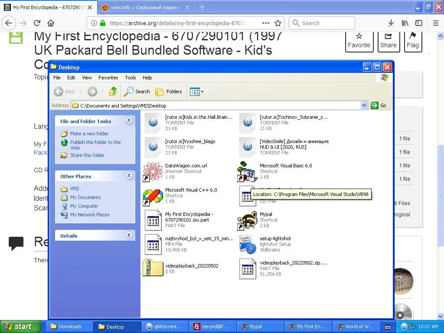
Task: Click the browser page vertical scrollbar
Action: tap(441, 196)
